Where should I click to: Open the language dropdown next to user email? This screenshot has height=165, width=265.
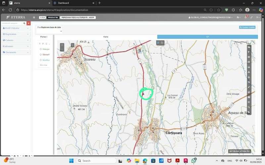pos(238,17)
